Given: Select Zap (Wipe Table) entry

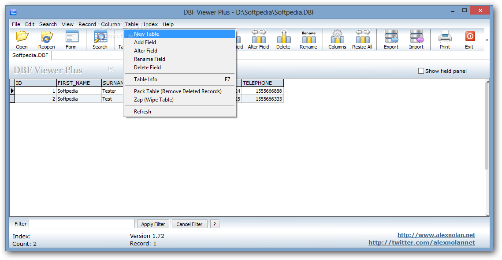Looking at the screenshot, I should [x=180, y=100].
